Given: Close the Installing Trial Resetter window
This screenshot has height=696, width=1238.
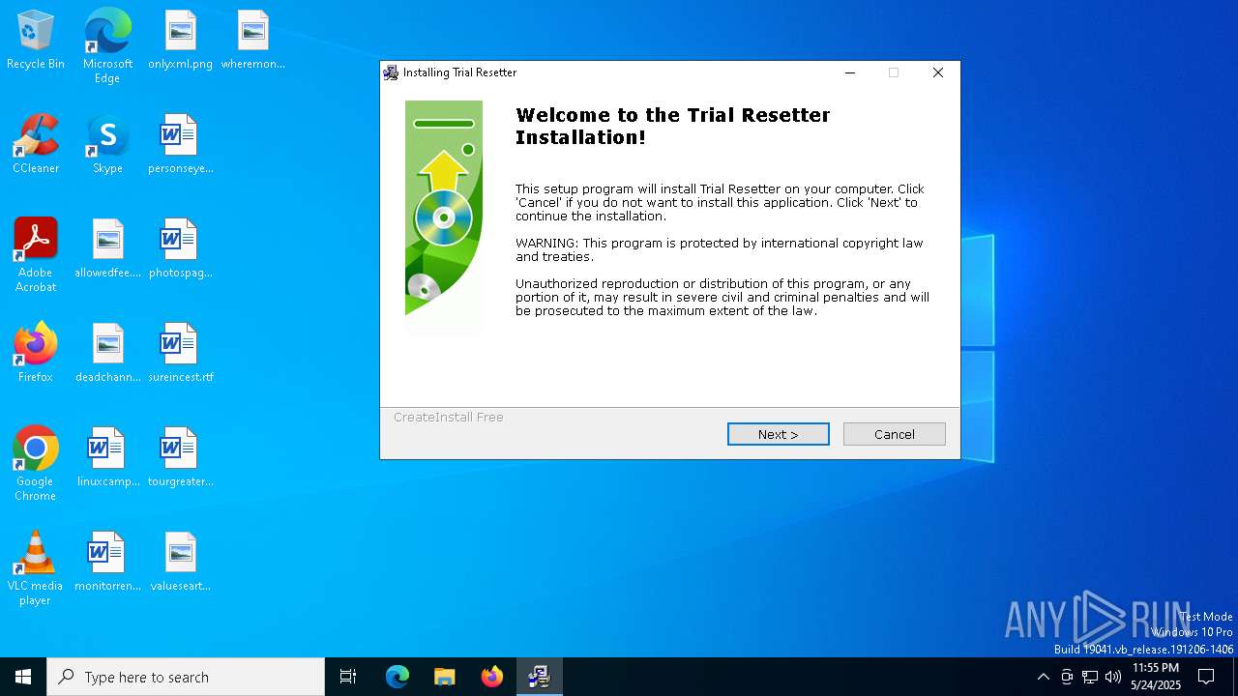Looking at the screenshot, I should 937,72.
